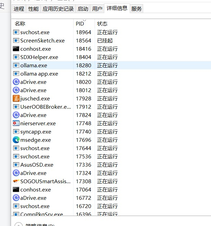Select the nierserver.exe process name
This screenshot has height=226, width=211.
click(38, 124)
